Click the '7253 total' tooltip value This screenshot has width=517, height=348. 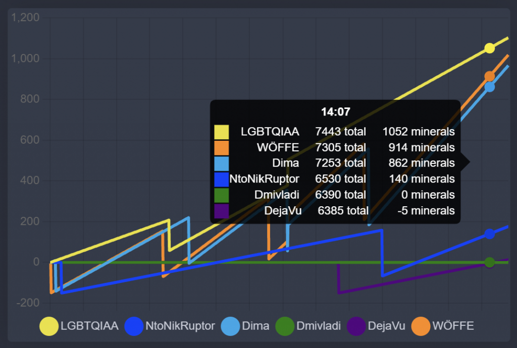340,163
